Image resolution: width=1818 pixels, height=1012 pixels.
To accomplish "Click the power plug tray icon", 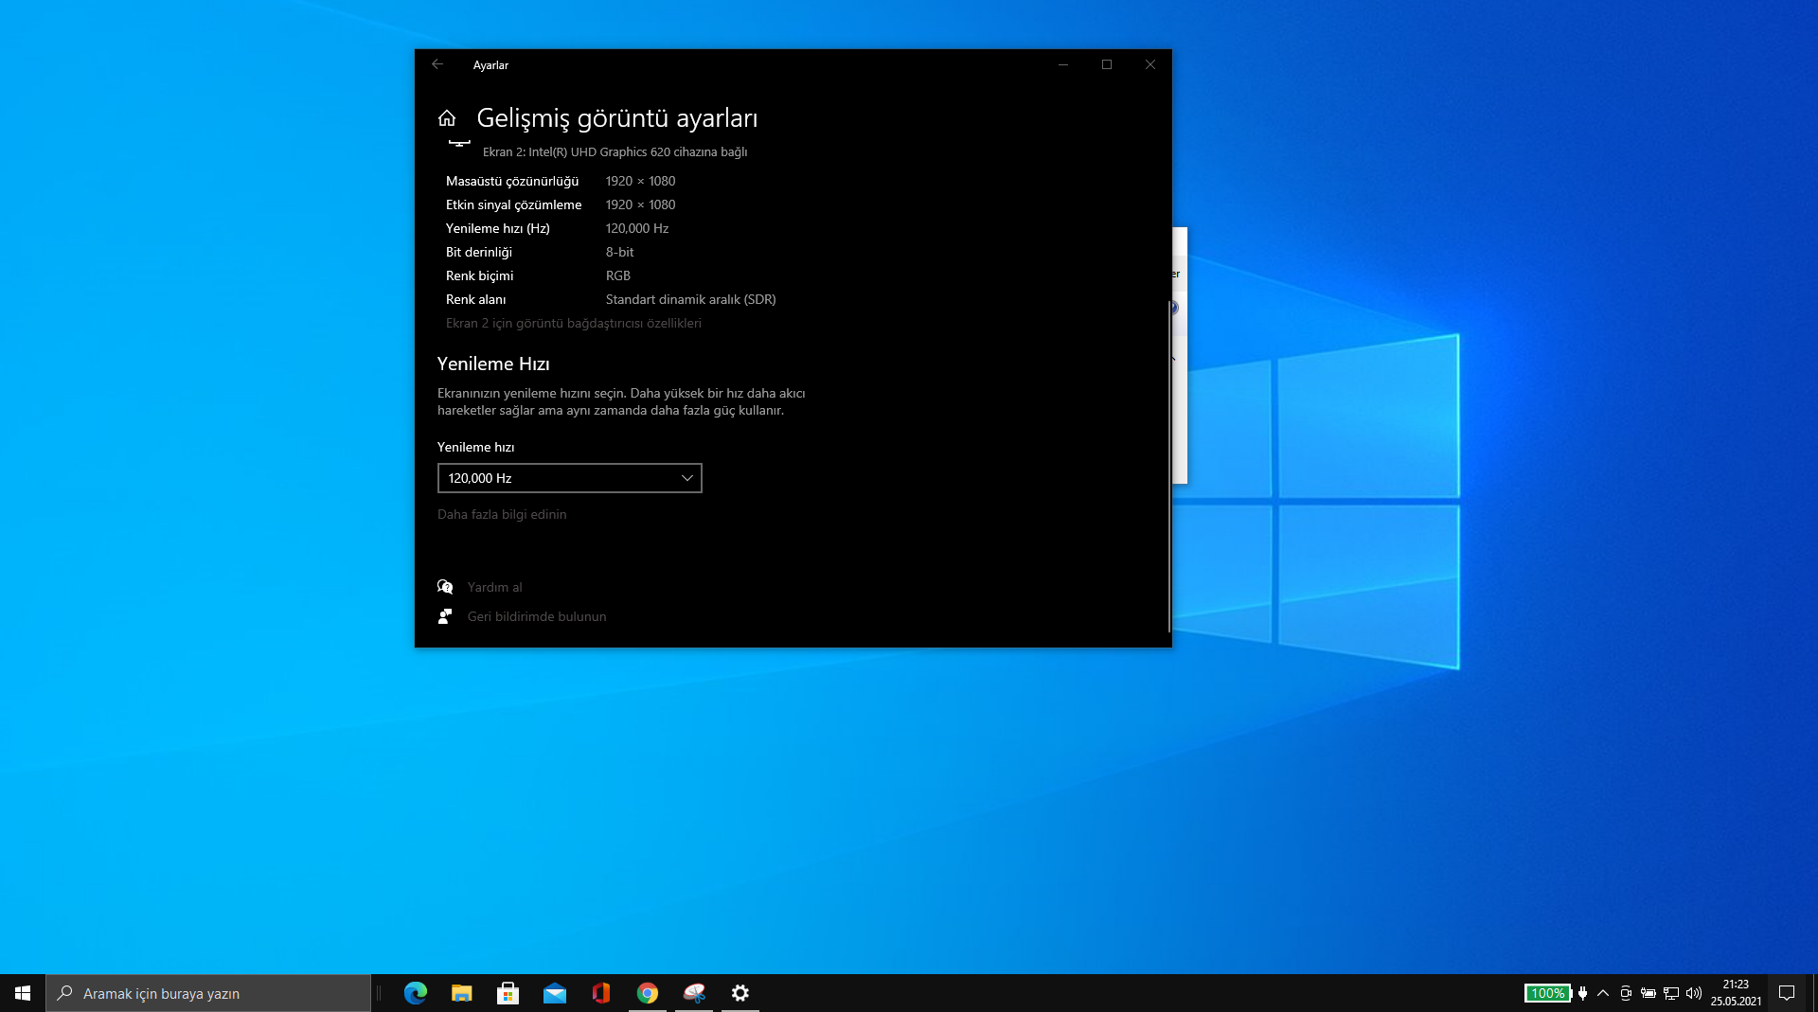I will [1582, 993].
